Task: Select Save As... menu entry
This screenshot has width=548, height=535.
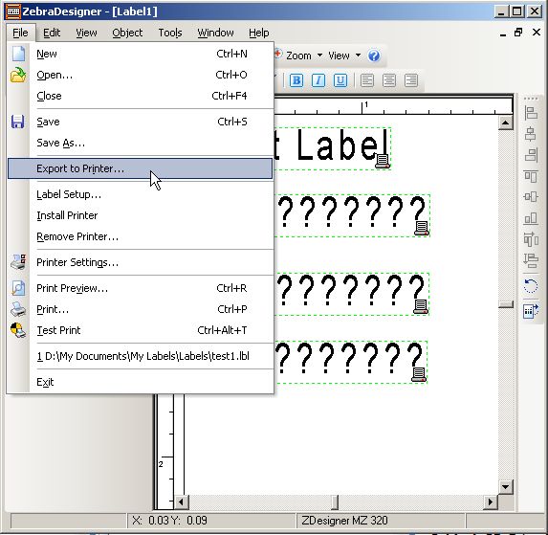Action: (140, 143)
